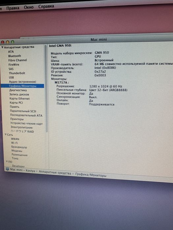Click the 64 МБ VRAM value
The image size is (173, 230).
[133, 64]
